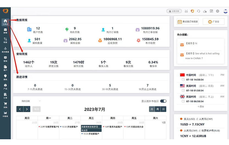Image resolution: width=229 pixels, height=145 pixels.
Task: Open the 采购 purchasing cart module
Action: pos(5,105)
